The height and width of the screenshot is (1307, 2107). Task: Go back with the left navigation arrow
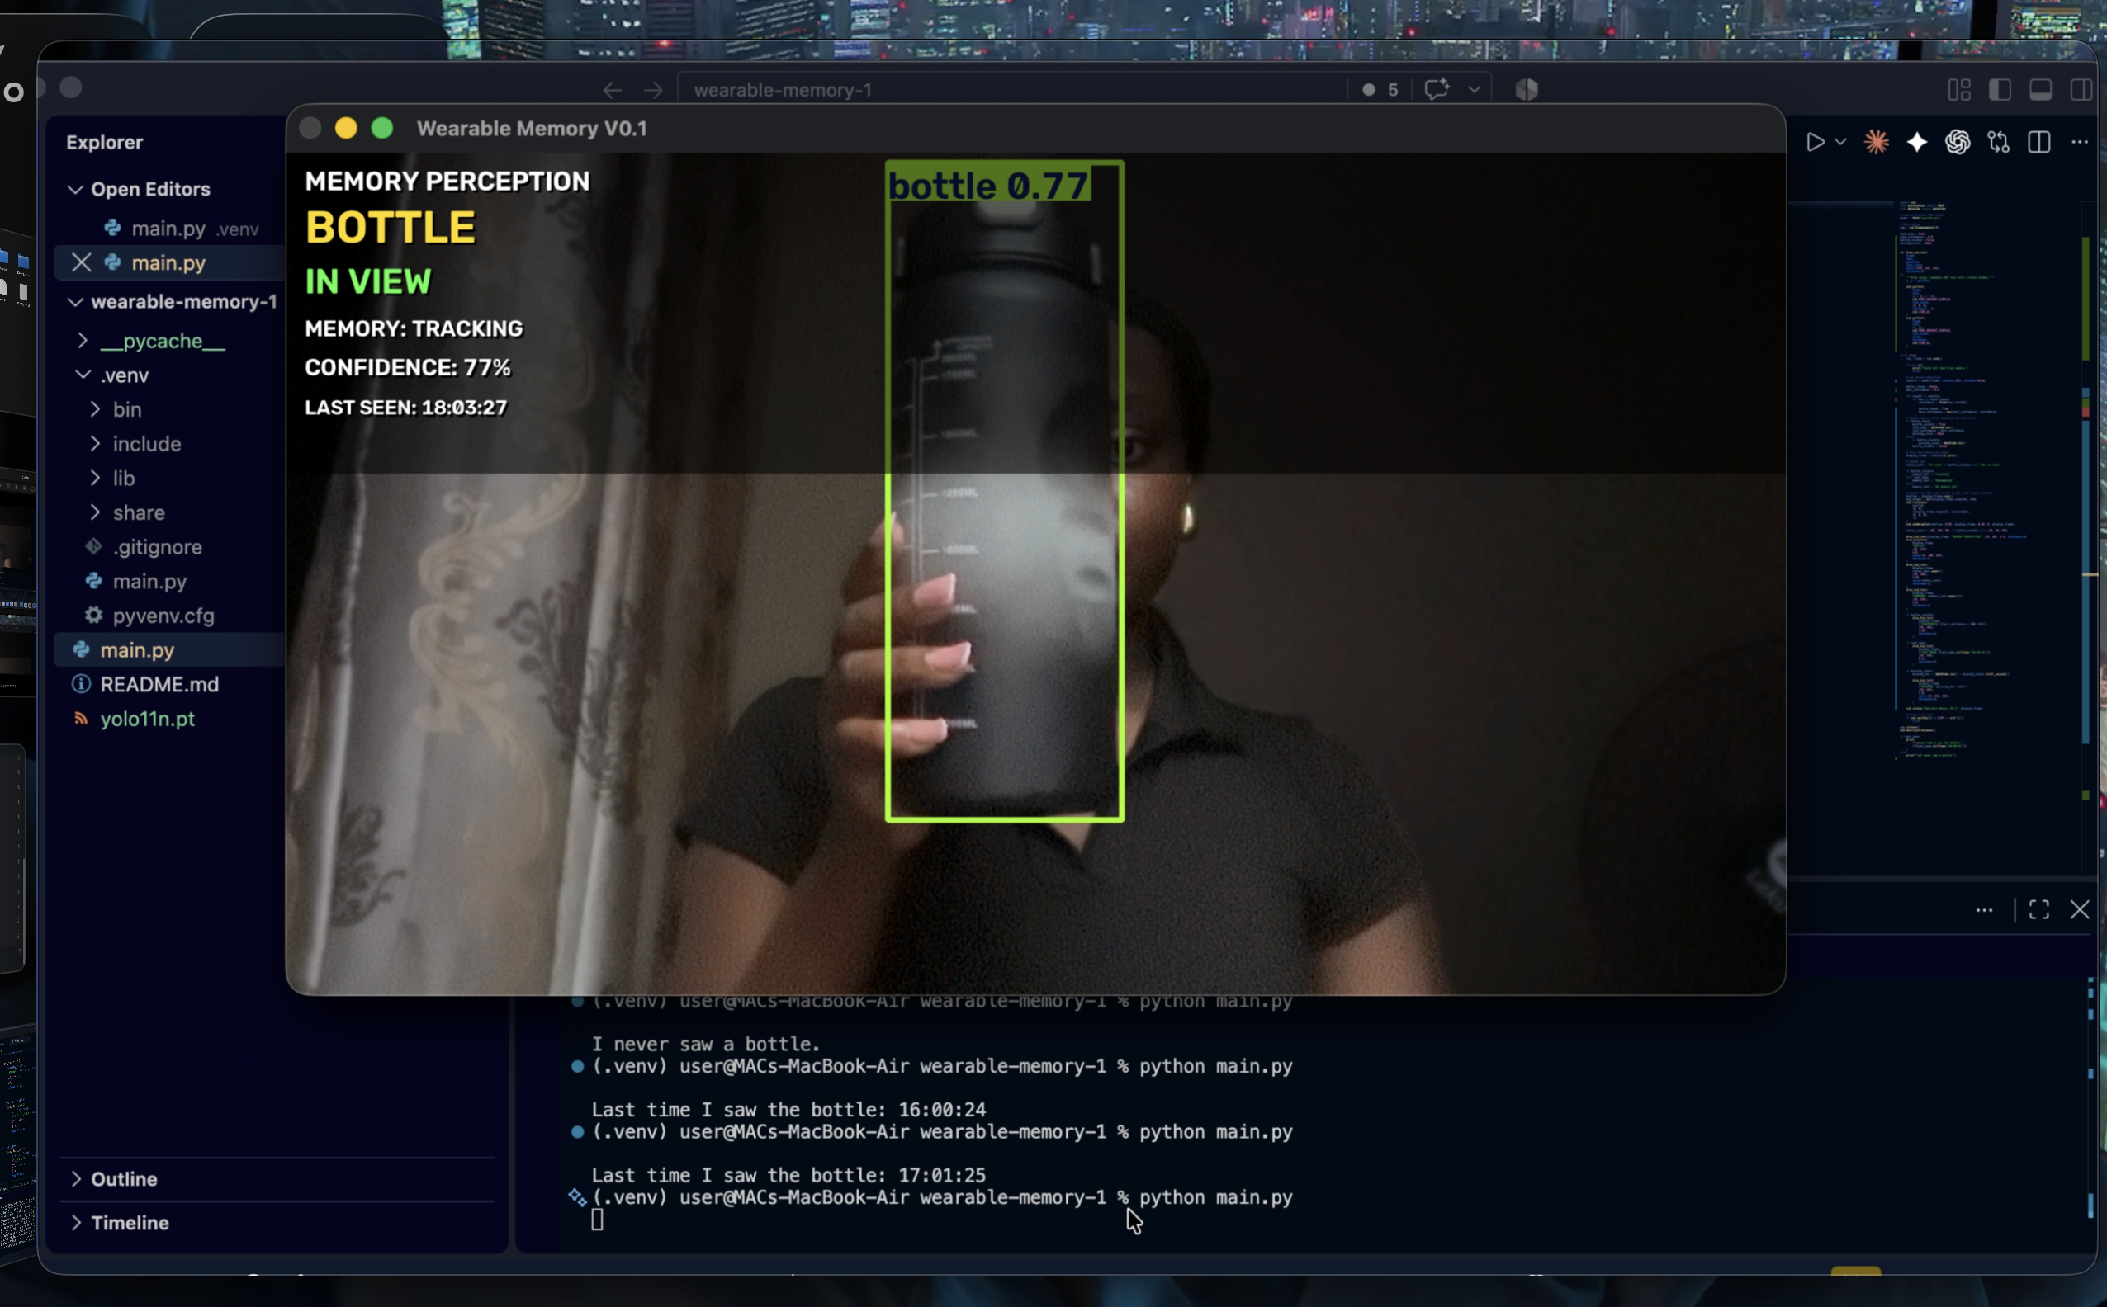click(x=613, y=90)
